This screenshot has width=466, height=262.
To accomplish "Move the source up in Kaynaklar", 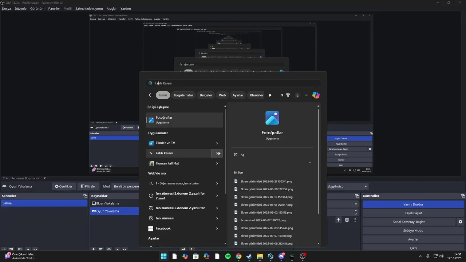I will click(x=117, y=250).
